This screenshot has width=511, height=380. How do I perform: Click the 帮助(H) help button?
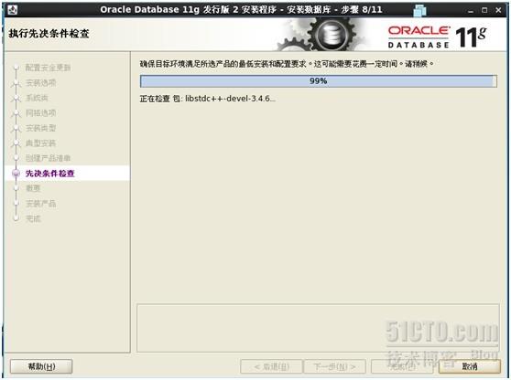coord(41,366)
